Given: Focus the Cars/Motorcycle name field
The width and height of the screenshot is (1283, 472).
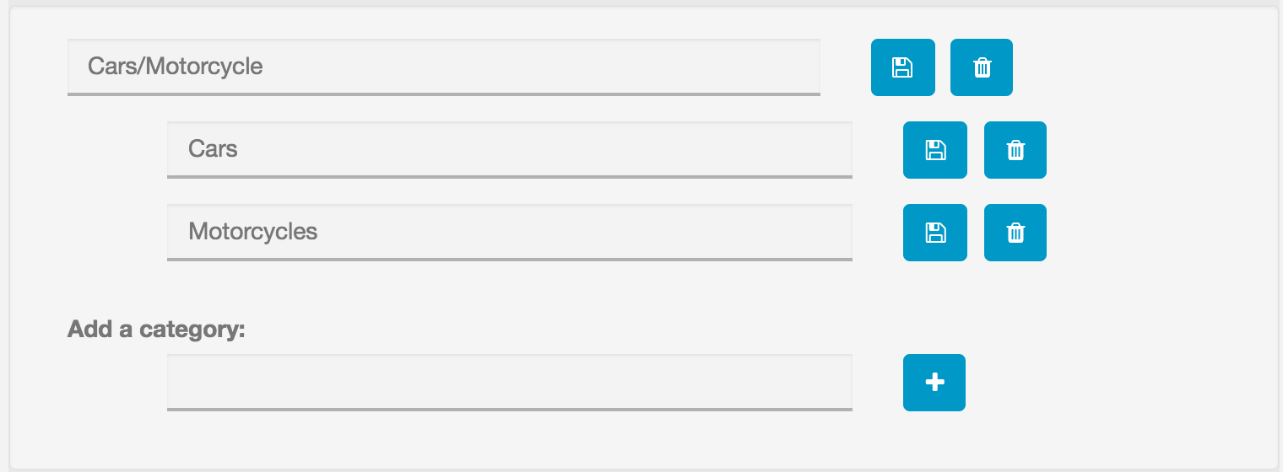Looking at the screenshot, I should (443, 66).
